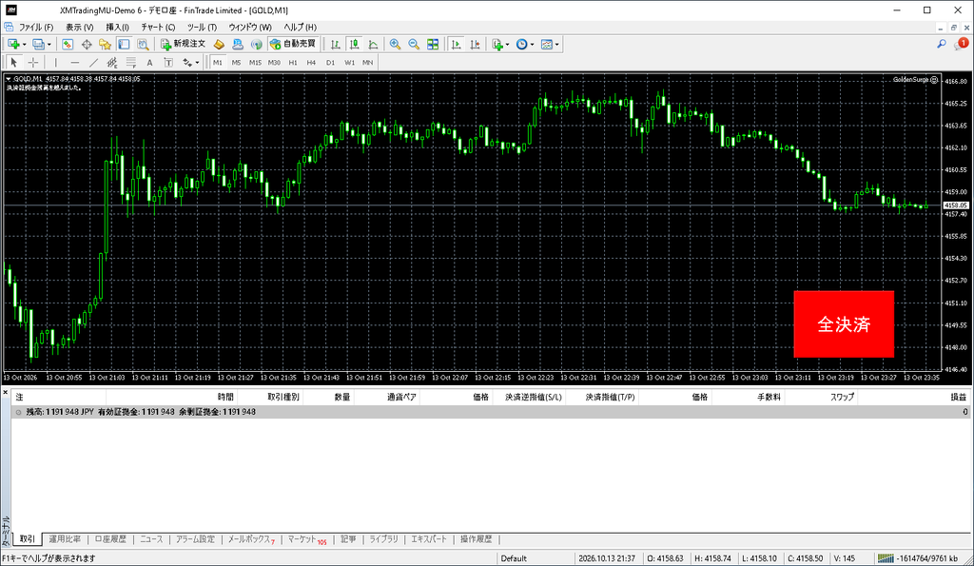This screenshot has width=974, height=566.
Task: Switch chart to candlestick mode
Action: pos(354,44)
